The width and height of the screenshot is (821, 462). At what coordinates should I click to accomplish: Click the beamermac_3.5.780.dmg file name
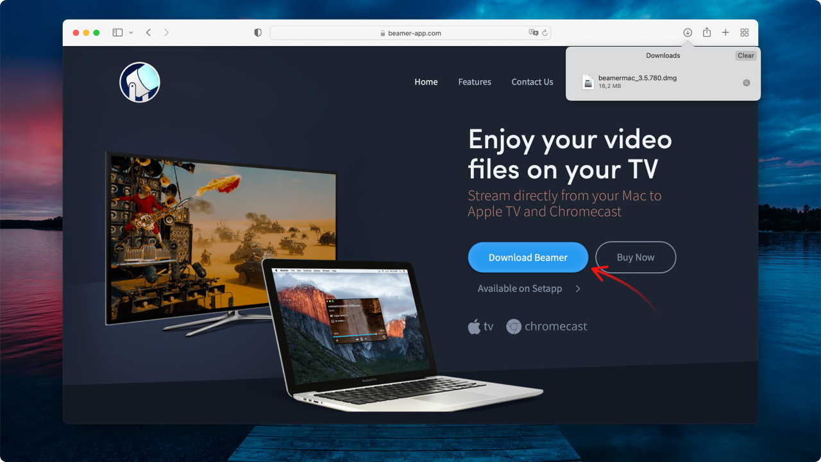coord(638,78)
